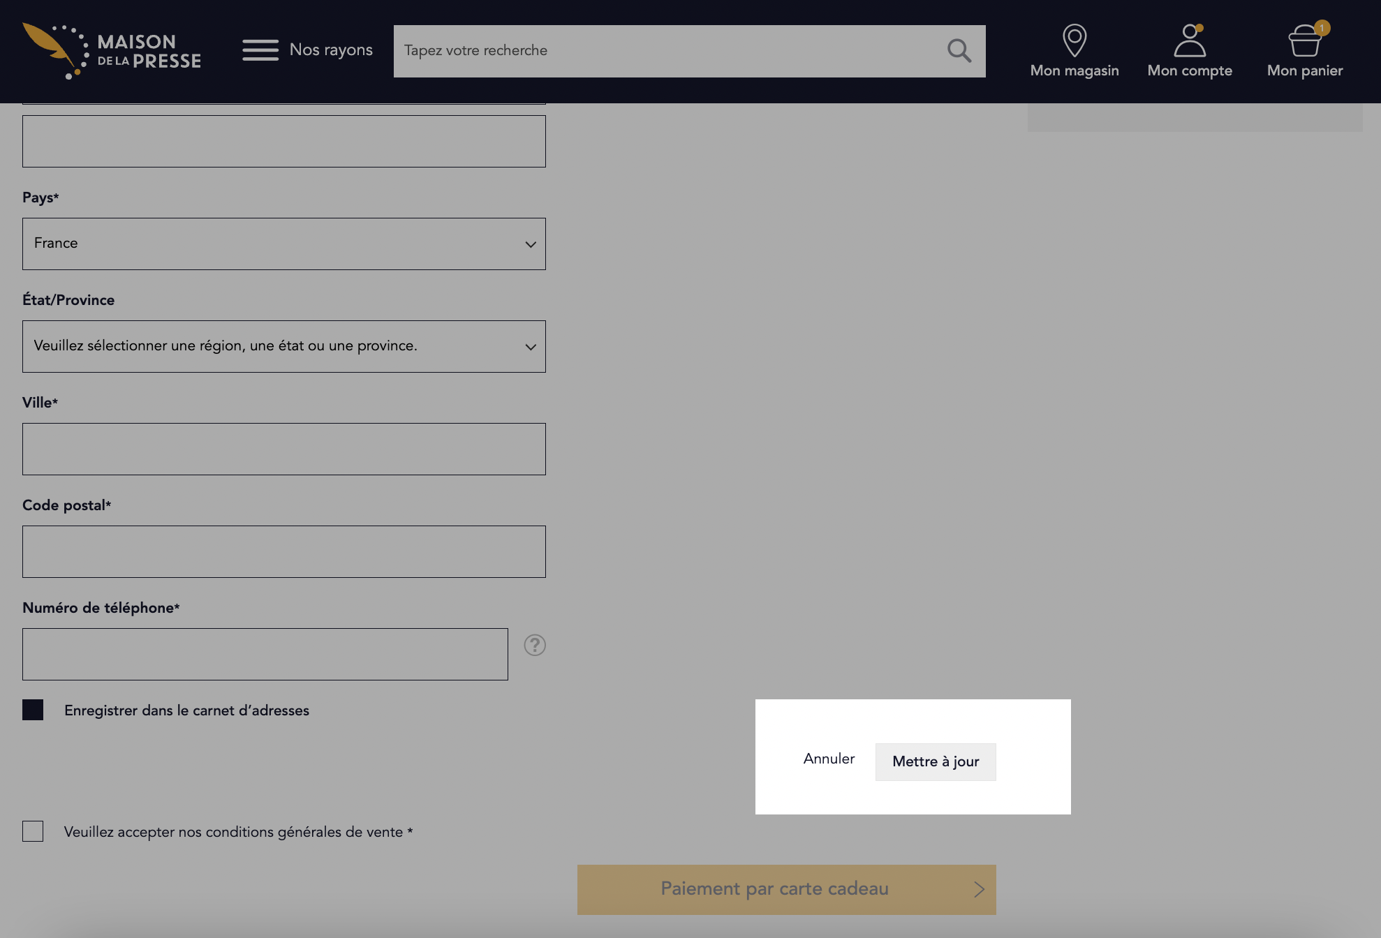Click Paiement par carte cadeau button

(787, 889)
